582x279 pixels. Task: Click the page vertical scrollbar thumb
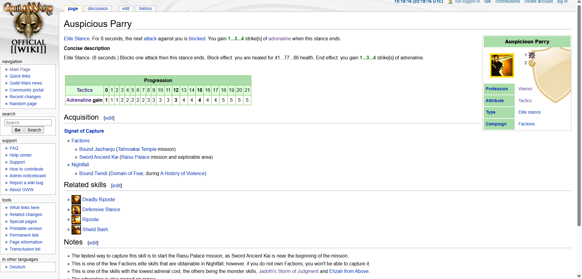(579, 115)
